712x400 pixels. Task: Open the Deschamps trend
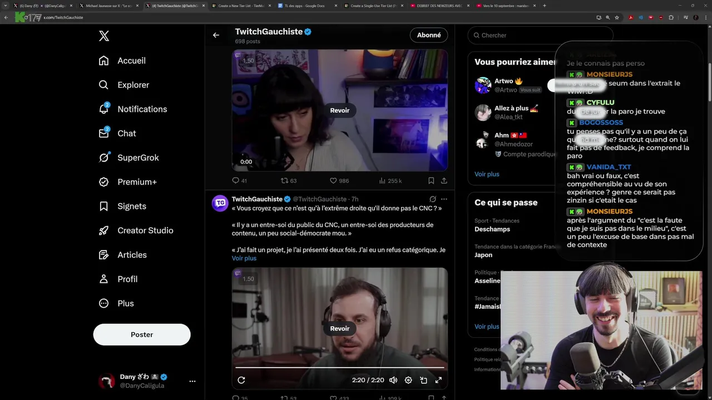click(492, 229)
